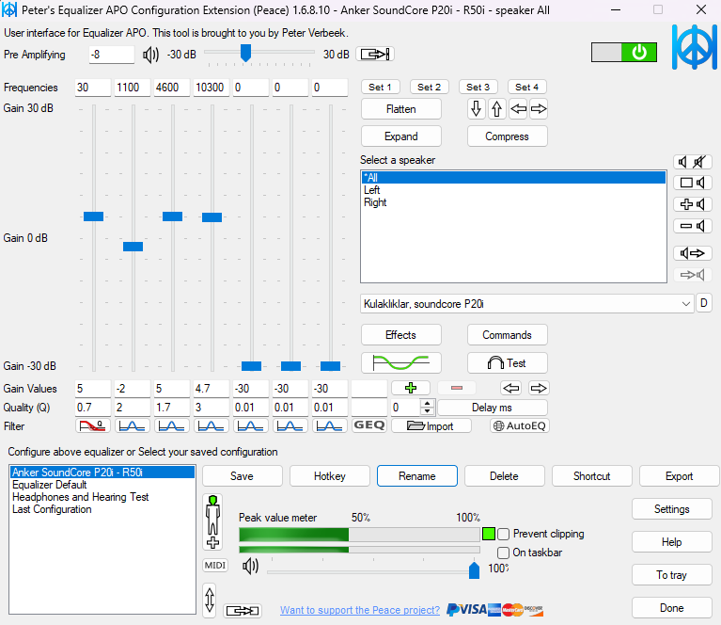Move slider left arrow beside gain values
Image resolution: width=721 pixels, height=625 pixels.
tap(511, 388)
